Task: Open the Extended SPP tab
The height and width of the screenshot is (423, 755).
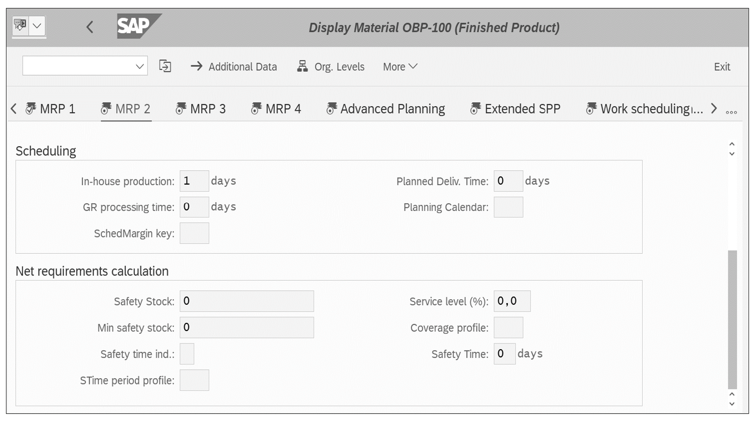Action: pyautogui.click(x=523, y=109)
